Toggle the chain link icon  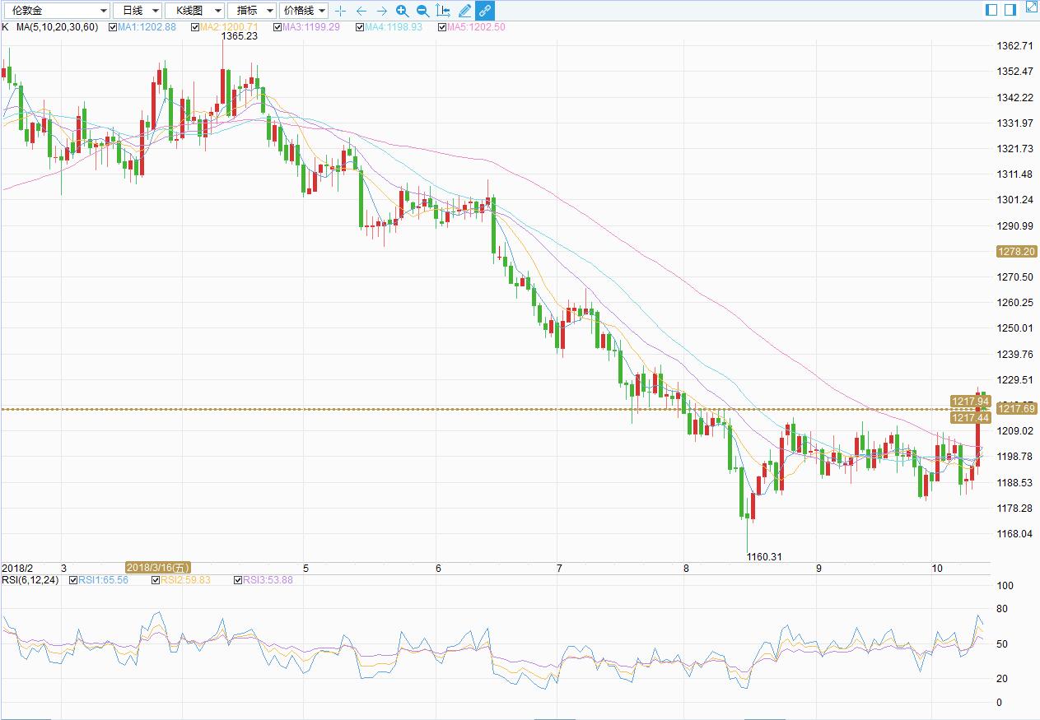485,11
